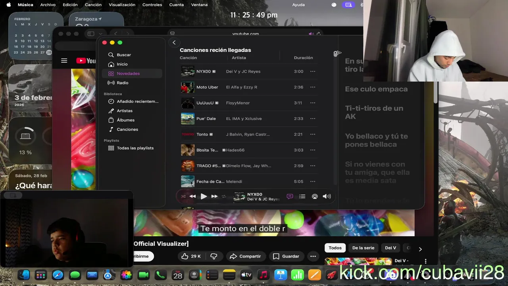Click Compartir under the YouTube video
508x286 pixels.
point(245,256)
